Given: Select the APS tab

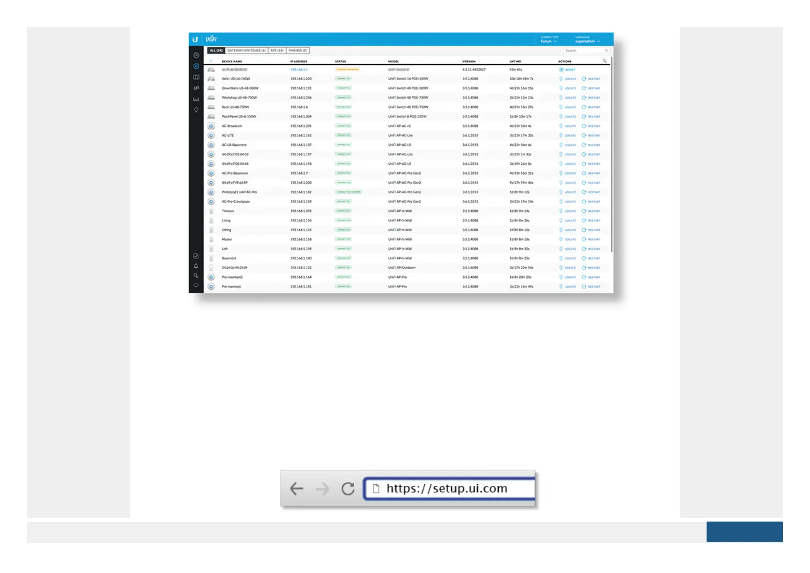Looking at the screenshot, I should (x=277, y=50).
